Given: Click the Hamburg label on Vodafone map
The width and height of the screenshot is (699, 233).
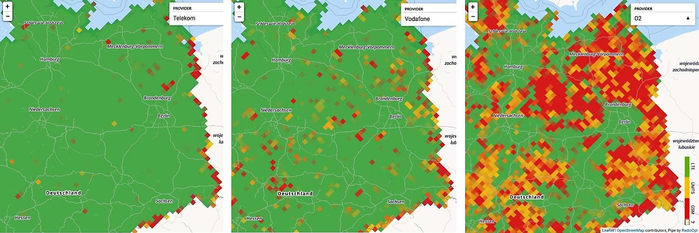Looking at the screenshot, I should click(x=281, y=60).
